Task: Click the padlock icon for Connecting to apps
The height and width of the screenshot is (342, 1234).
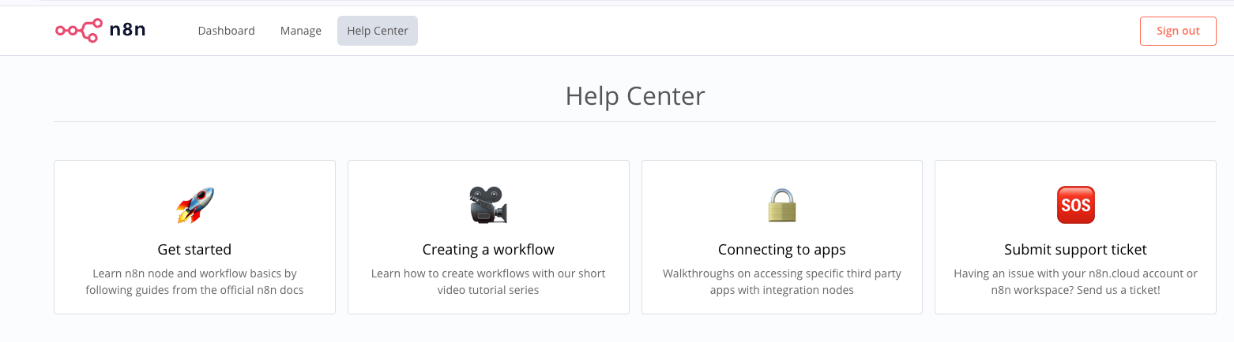Action: tap(782, 205)
